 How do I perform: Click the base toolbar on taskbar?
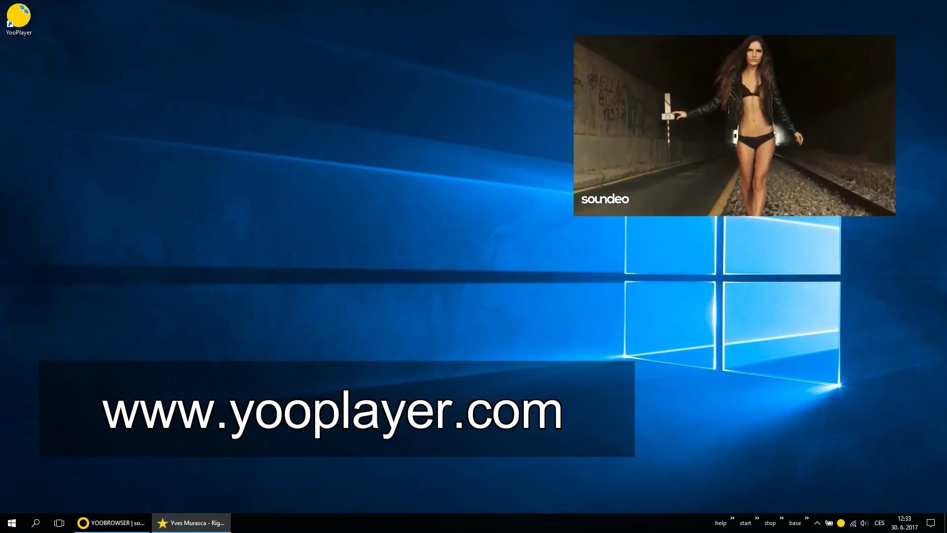pyautogui.click(x=795, y=523)
